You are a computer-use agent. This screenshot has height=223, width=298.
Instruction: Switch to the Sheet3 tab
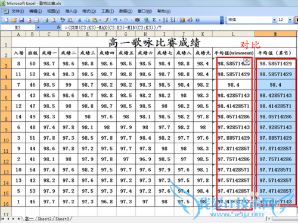(x=62, y=219)
